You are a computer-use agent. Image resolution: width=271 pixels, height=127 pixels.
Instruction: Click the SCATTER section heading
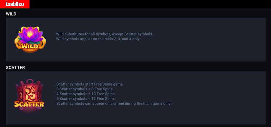[15, 68]
